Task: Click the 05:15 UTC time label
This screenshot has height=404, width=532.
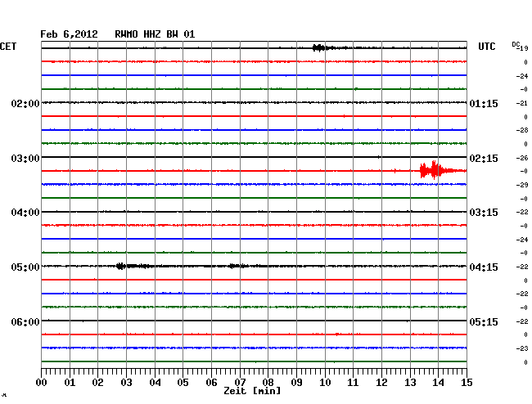Action: [x=484, y=321]
